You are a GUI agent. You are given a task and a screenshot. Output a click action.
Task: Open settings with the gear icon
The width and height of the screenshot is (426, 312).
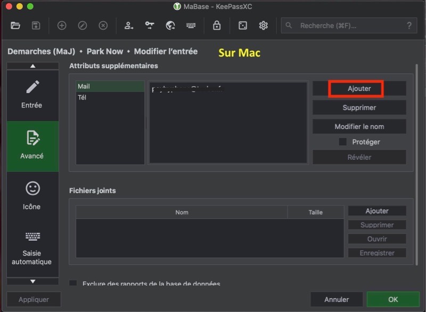[x=263, y=25]
